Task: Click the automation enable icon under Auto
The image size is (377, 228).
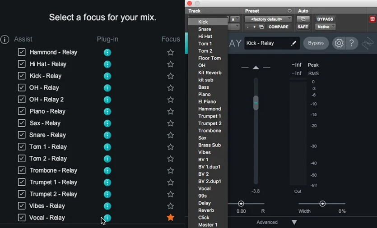Action: click(303, 19)
